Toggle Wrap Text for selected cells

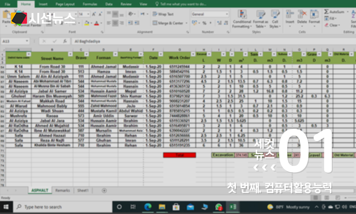pyautogui.click(x=163, y=14)
